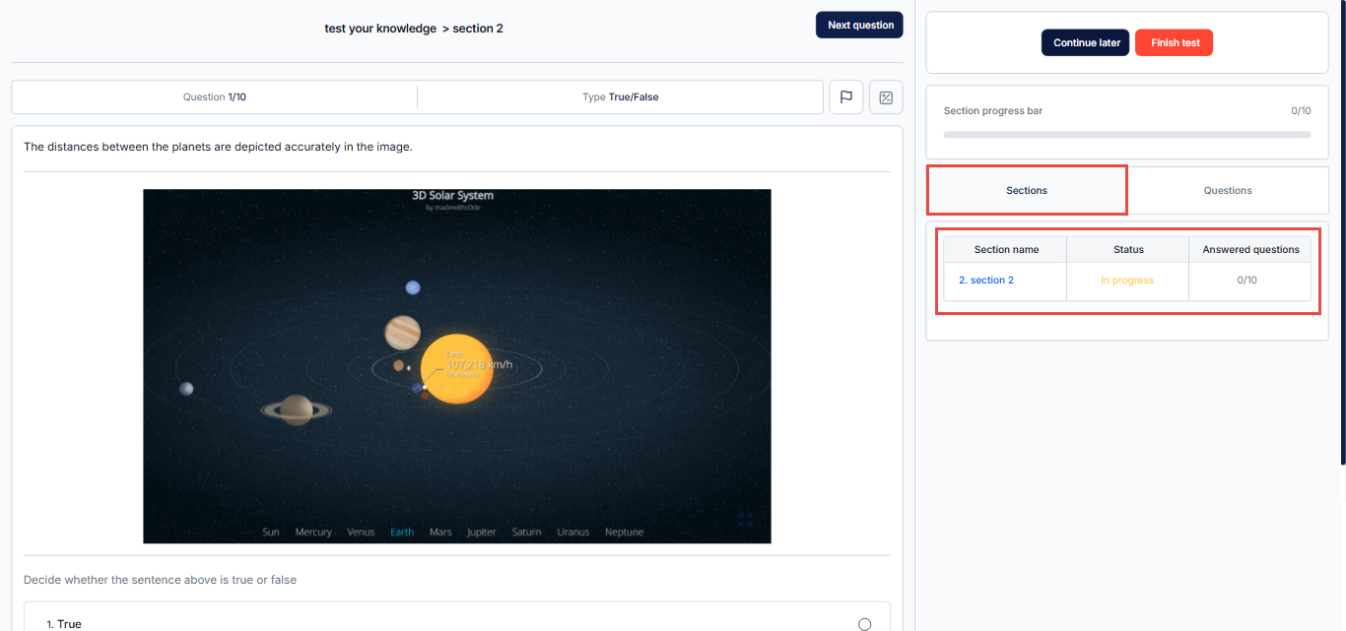Click the orange Sun in the image
This screenshot has height=631, width=1346.
(456, 369)
